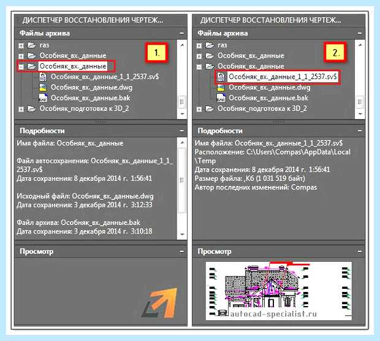
Task: Click the down arrow of the left Подробности scrollbar
Action: pyautogui.click(x=182, y=234)
